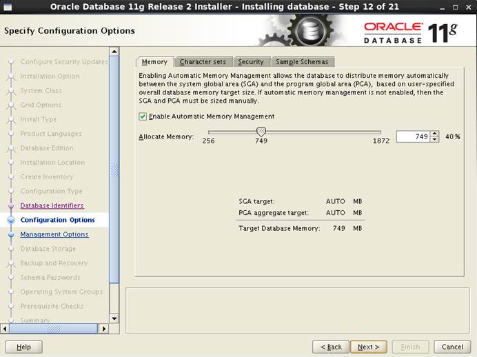The height and width of the screenshot is (357, 477).
Task: Click the 'System Class' step text
Action: [41, 90]
